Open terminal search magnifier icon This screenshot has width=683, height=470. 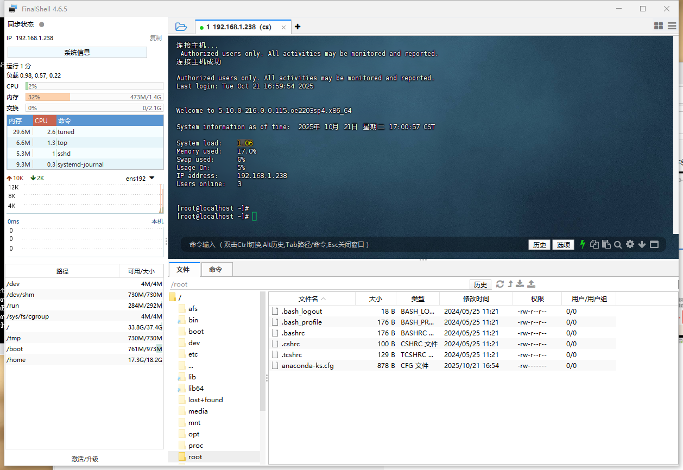tap(618, 245)
